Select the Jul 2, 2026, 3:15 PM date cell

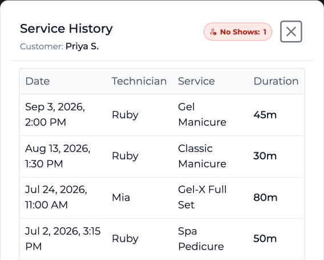pyautogui.click(x=63, y=238)
